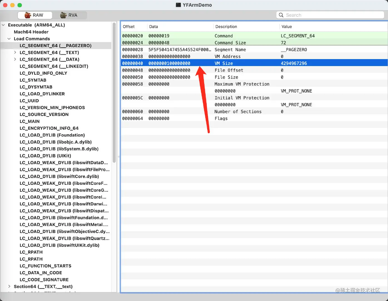This screenshot has width=388, height=301.
Task: Collapse the Executable (ARM64_ALL) tree node
Action: point(3,25)
